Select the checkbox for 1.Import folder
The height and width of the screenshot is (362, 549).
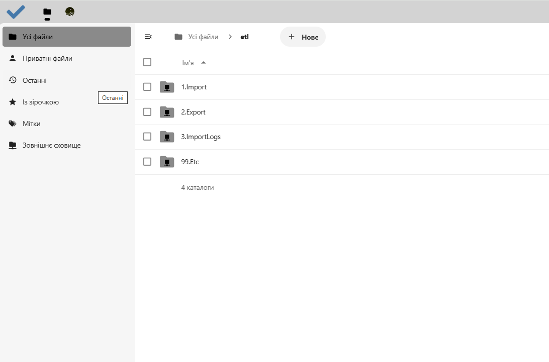pos(147,86)
